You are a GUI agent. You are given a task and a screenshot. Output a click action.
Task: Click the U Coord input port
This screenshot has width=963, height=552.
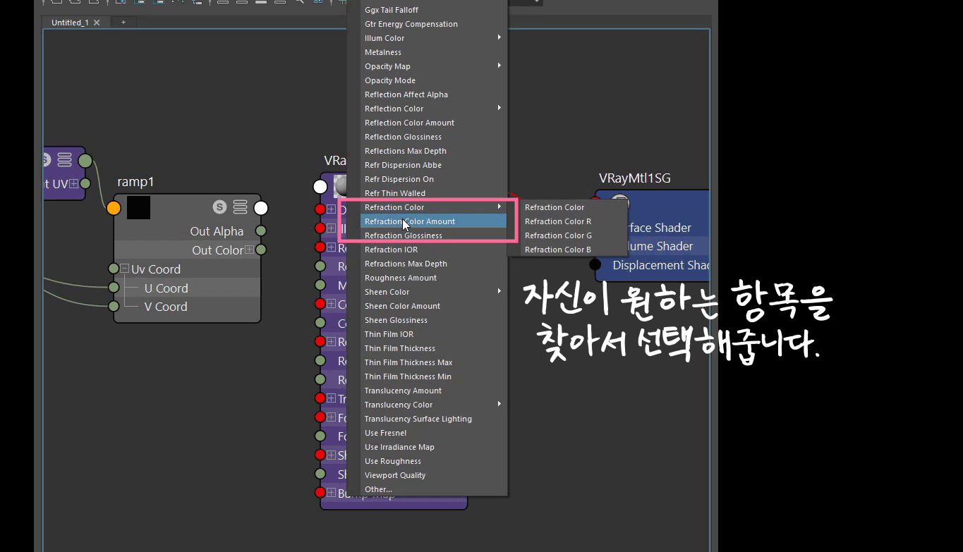(114, 288)
